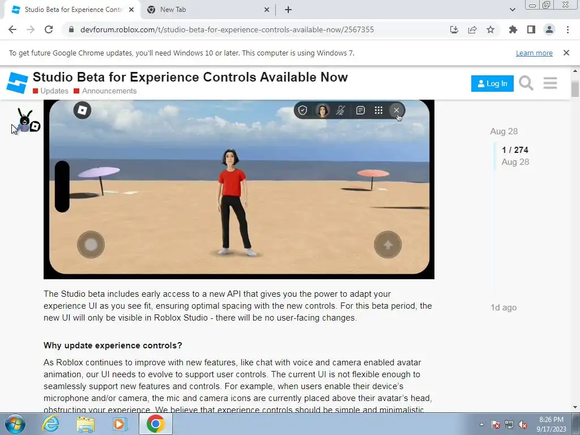Open the Windows Start menu
This screenshot has width=580, height=435.
[15, 424]
